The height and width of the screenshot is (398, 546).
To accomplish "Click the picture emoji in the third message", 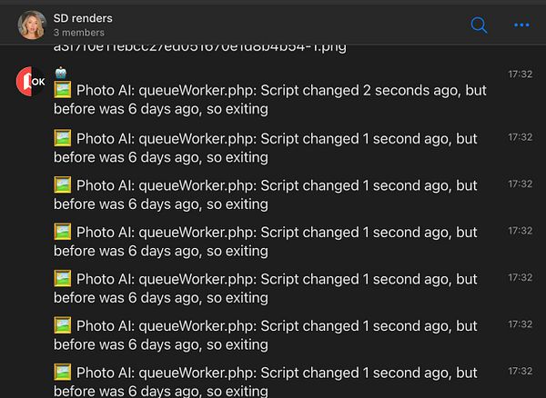I will pyautogui.click(x=63, y=184).
